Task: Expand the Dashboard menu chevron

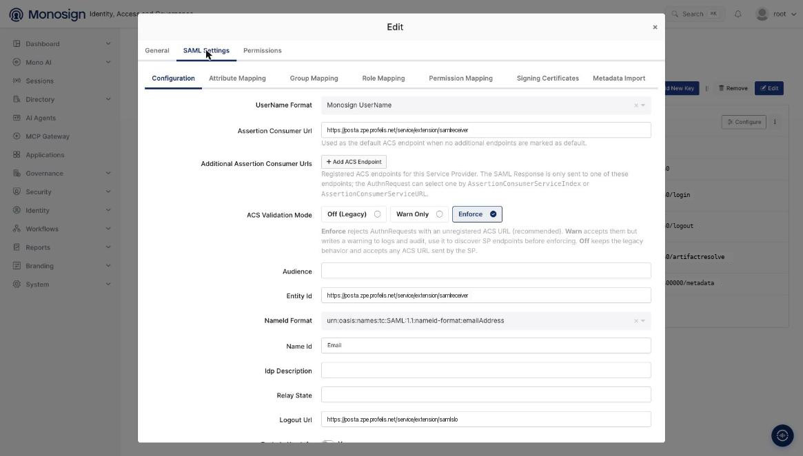Action: coord(108,43)
